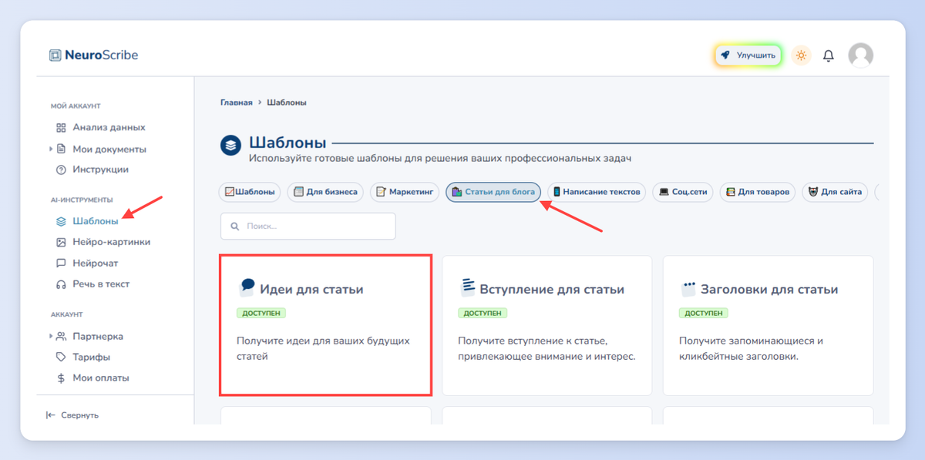Click the tag icon beside Тарифы
The width and height of the screenshot is (925, 460).
tap(62, 358)
